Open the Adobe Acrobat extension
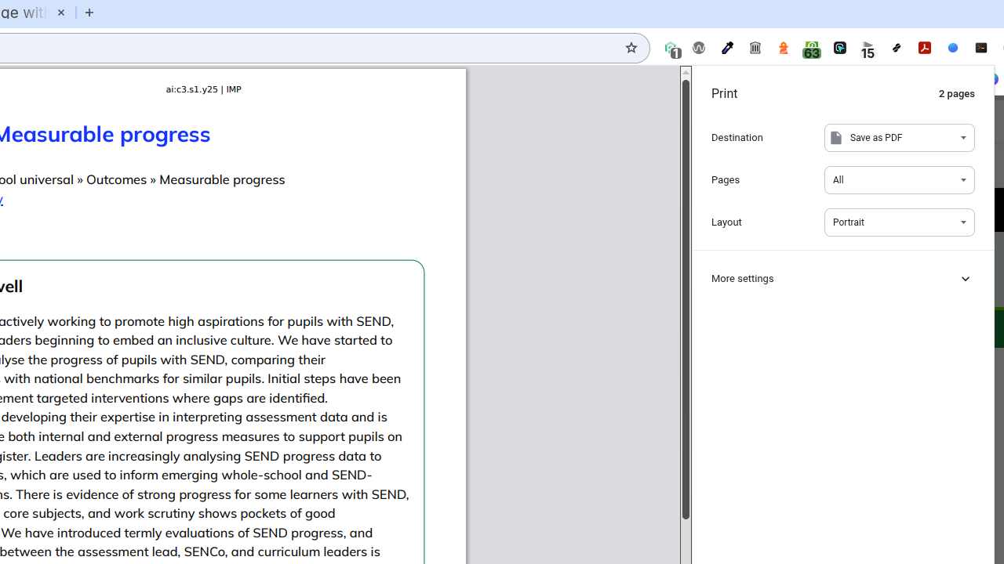Image resolution: width=1004 pixels, height=564 pixels. [925, 48]
